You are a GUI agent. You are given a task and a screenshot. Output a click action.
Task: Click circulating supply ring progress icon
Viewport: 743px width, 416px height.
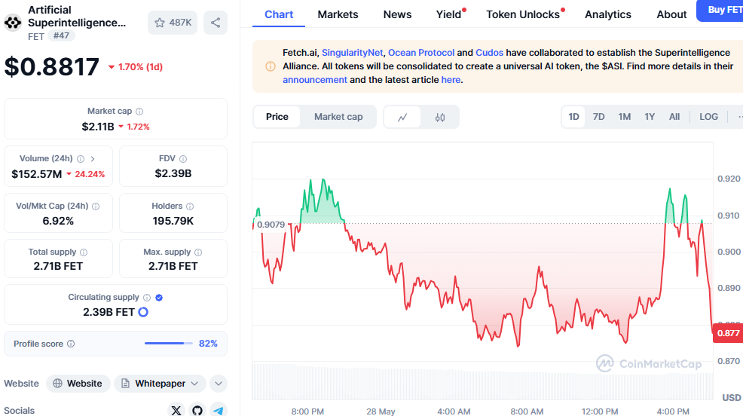tap(143, 312)
